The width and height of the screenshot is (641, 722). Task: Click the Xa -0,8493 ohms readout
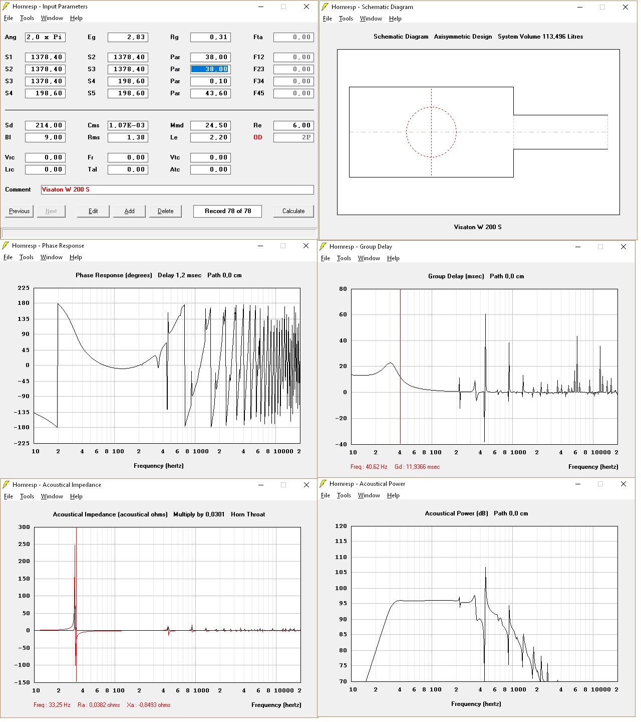pos(149,705)
